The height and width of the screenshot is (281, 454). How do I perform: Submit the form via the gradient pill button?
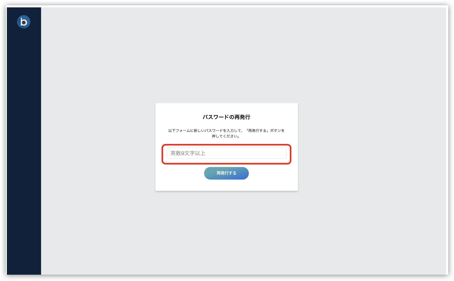[x=226, y=173]
